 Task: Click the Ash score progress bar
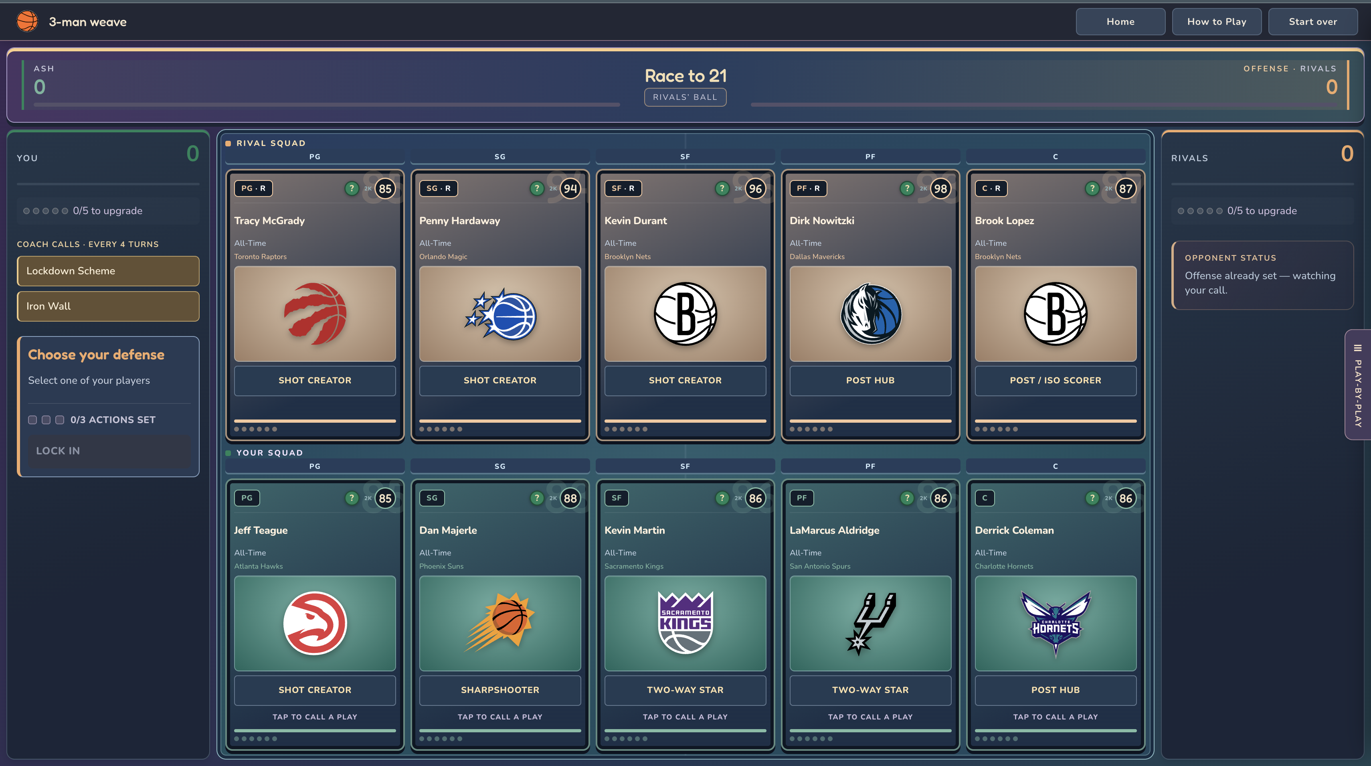327,105
